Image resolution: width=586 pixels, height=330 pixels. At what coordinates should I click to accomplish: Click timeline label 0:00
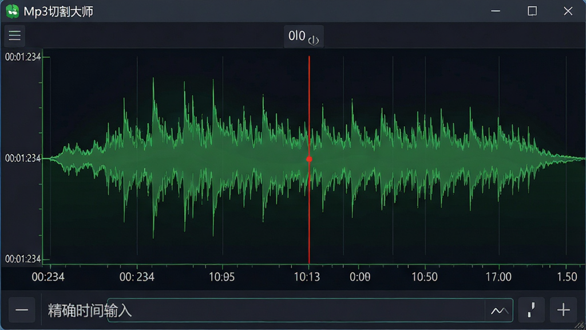pos(360,277)
